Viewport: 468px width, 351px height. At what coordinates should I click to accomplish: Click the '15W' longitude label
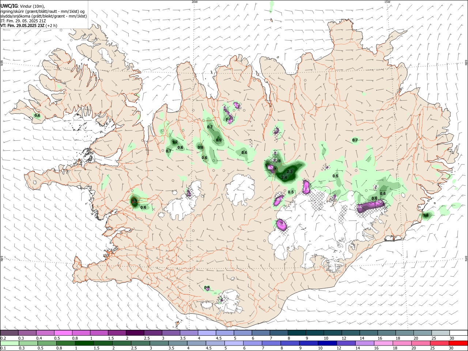387,2
